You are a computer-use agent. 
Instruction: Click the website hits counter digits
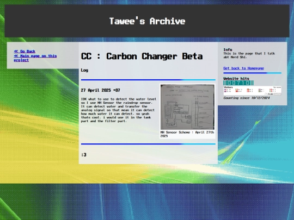tap(238, 83)
